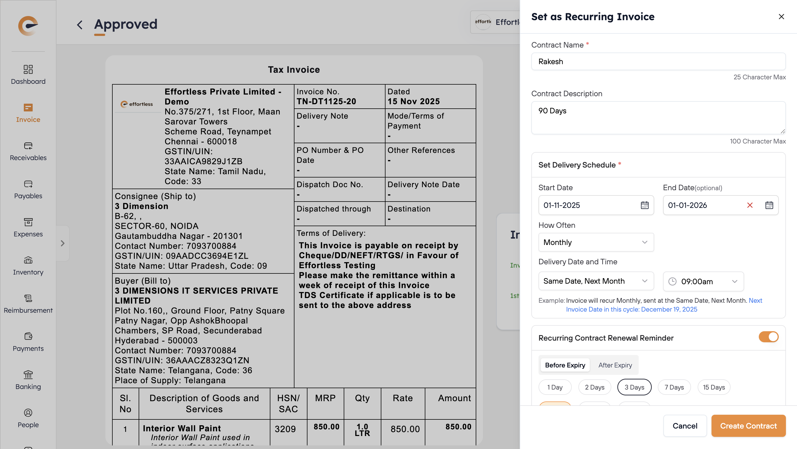
Task: Open the 09:00am time dropdown
Action: tap(703, 281)
